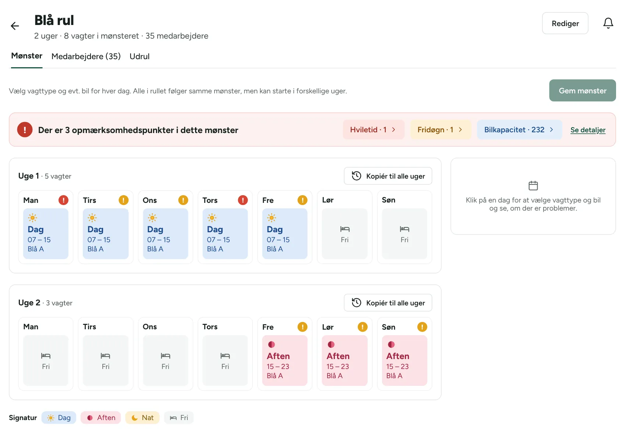Select Uge 1 Monday Dag shift card
The width and height of the screenshot is (626, 441).
[x=46, y=234]
